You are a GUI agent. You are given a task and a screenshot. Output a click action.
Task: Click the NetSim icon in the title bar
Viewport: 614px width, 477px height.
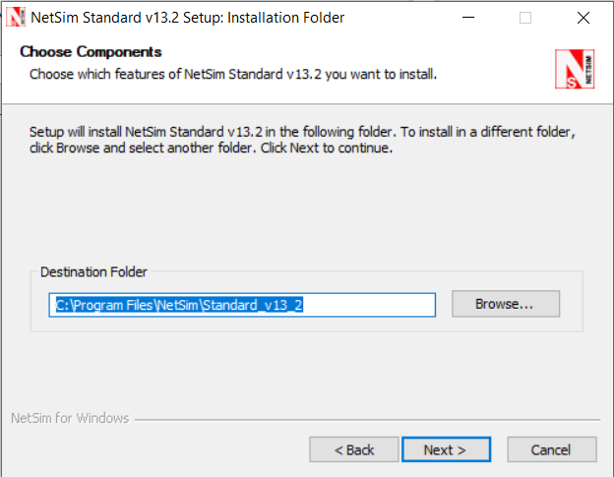point(16,18)
